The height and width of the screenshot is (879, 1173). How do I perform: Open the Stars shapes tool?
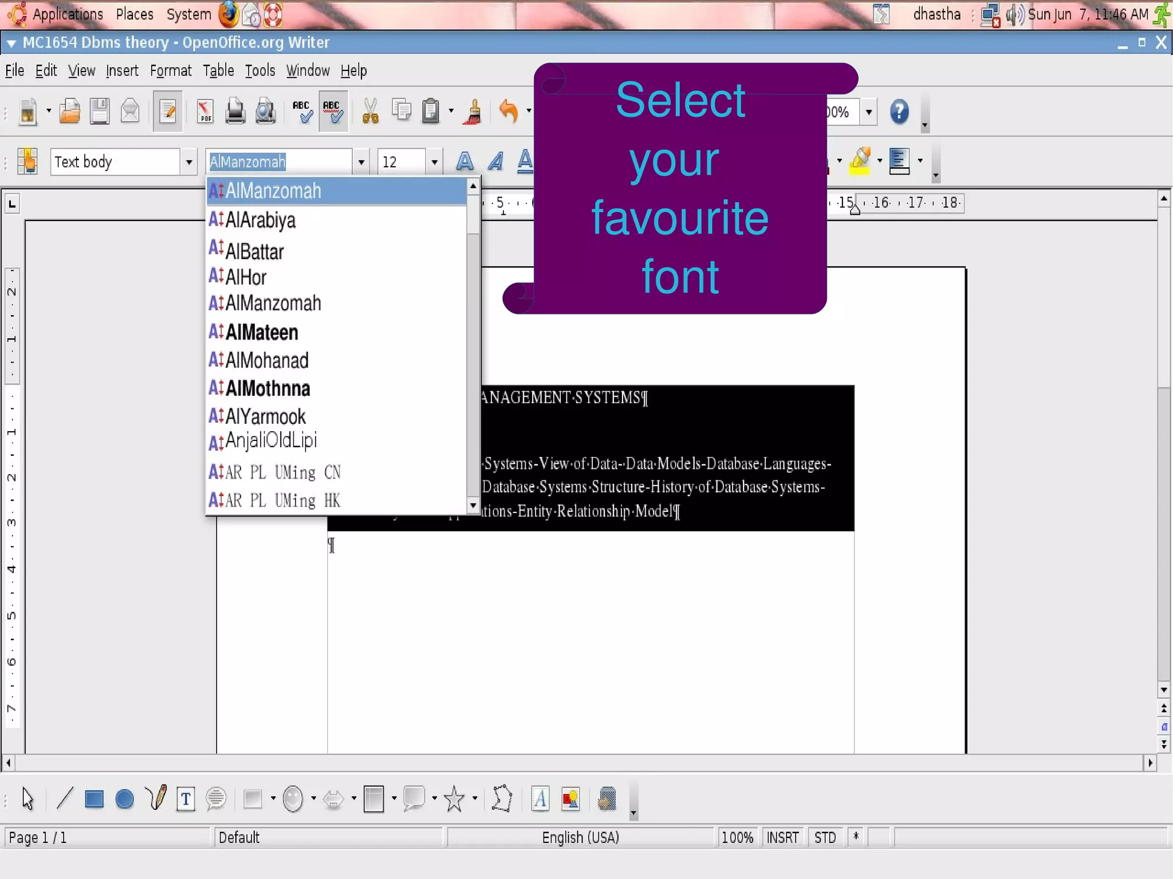pyautogui.click(x=454, y=798)
